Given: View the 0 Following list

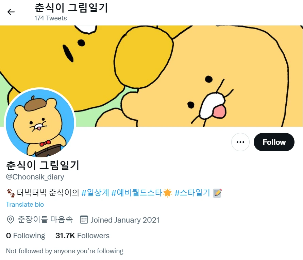Looking at the screenshot, I should (x=26, y=236).
